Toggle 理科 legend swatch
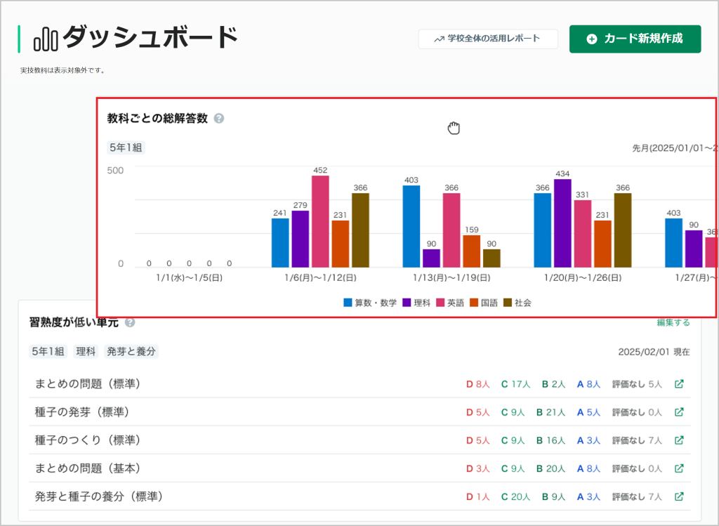The height and width of the screenshot is (526, 719). (x=407, y=303)
